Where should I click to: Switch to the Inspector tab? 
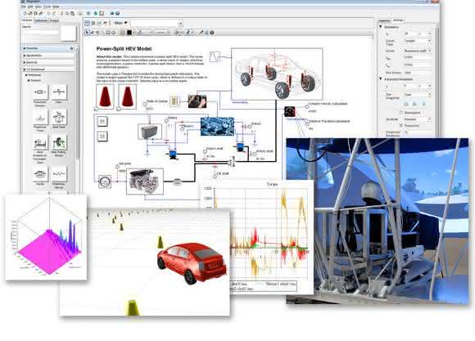(385, 20)
